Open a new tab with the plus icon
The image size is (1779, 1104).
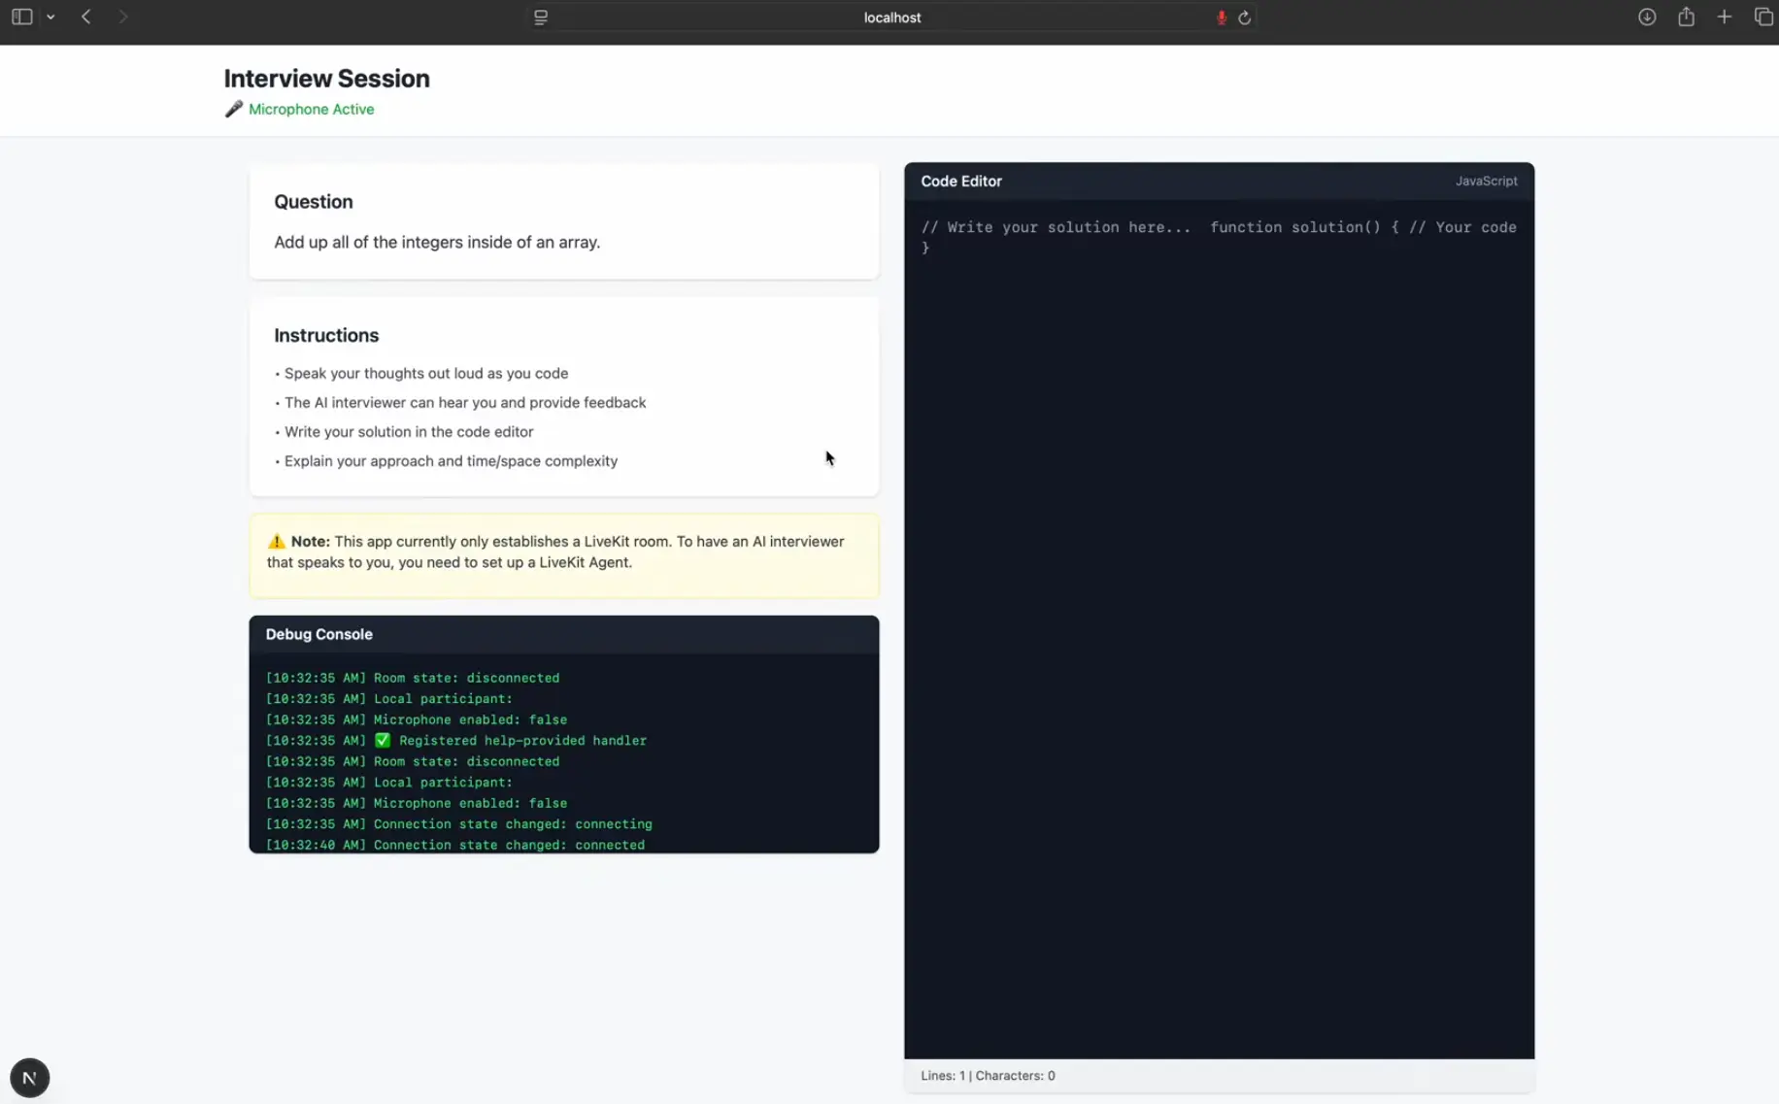point(1725,17)
